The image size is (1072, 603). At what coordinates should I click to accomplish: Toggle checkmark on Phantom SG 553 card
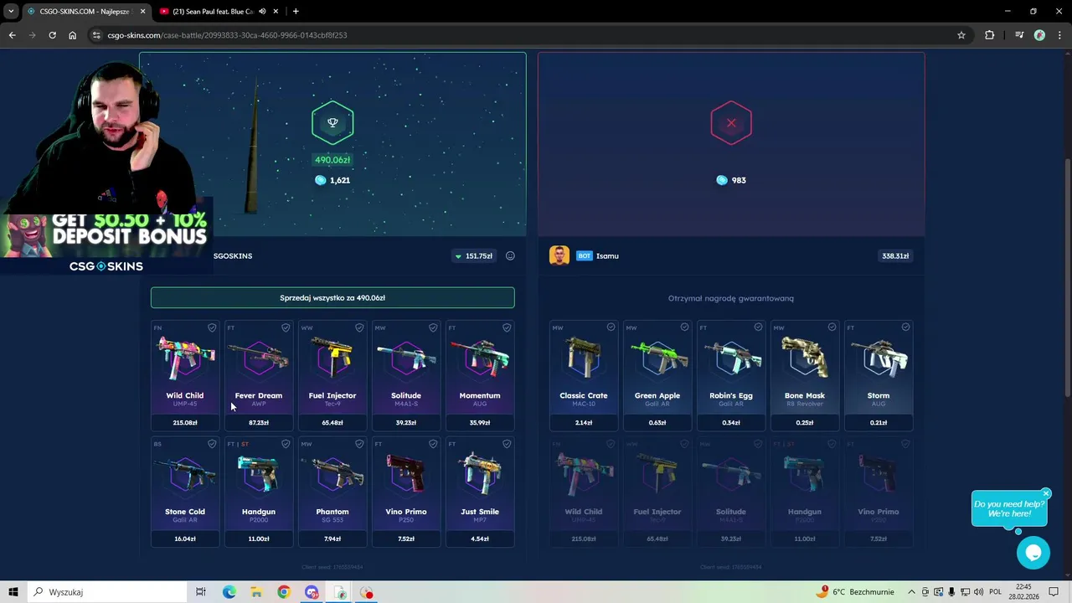[359, 444]
